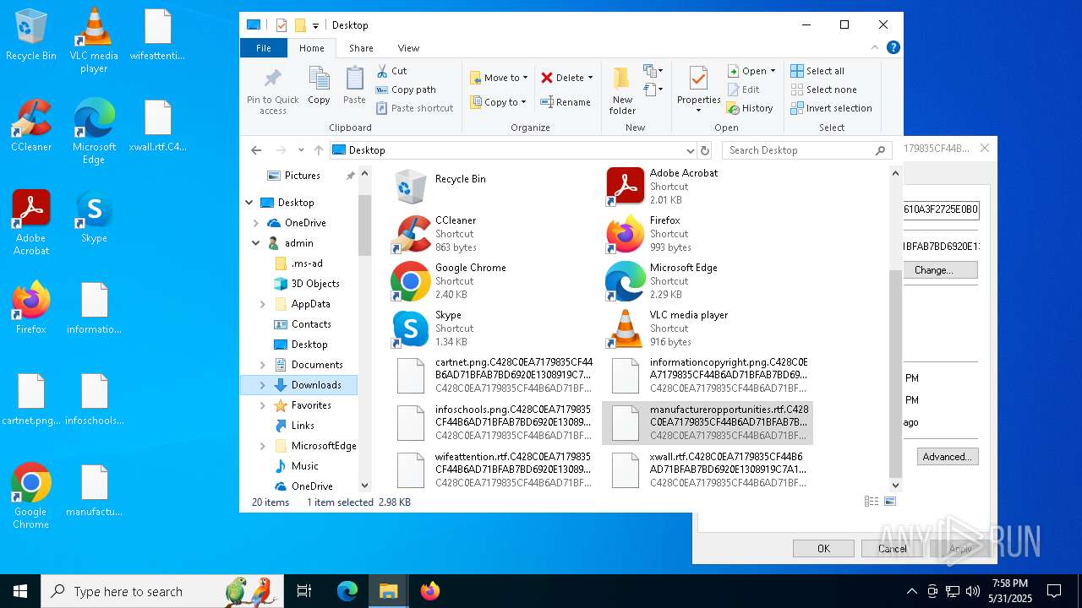
Task: Open Quick Access Toolbar customize dropdown
Action: 315,25
